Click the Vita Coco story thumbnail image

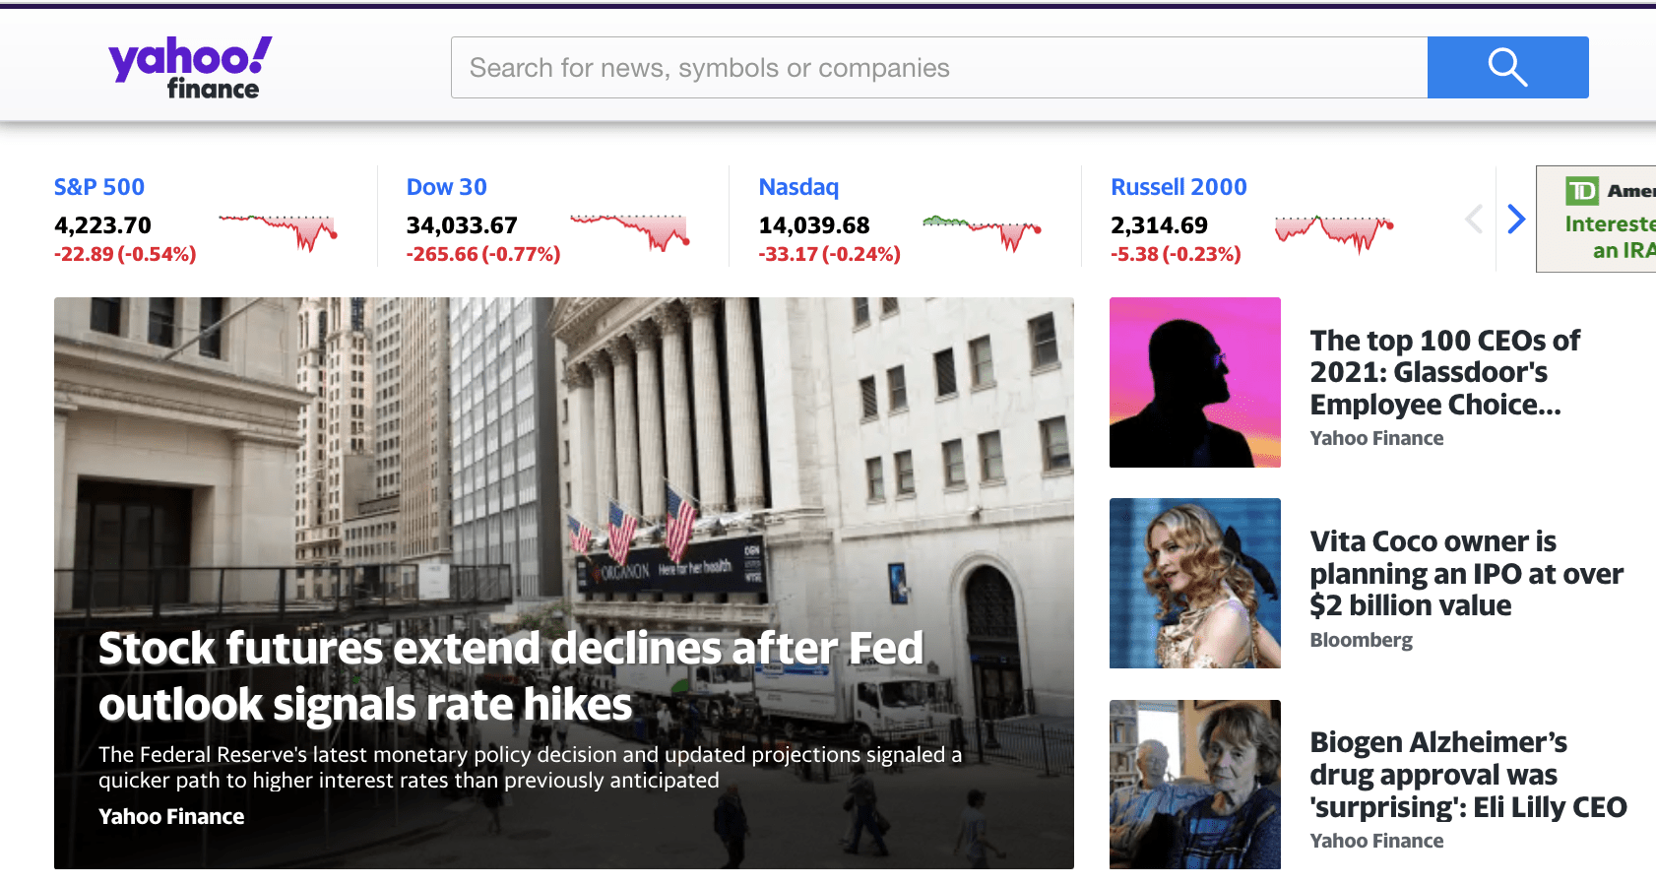click(1195, 583)
